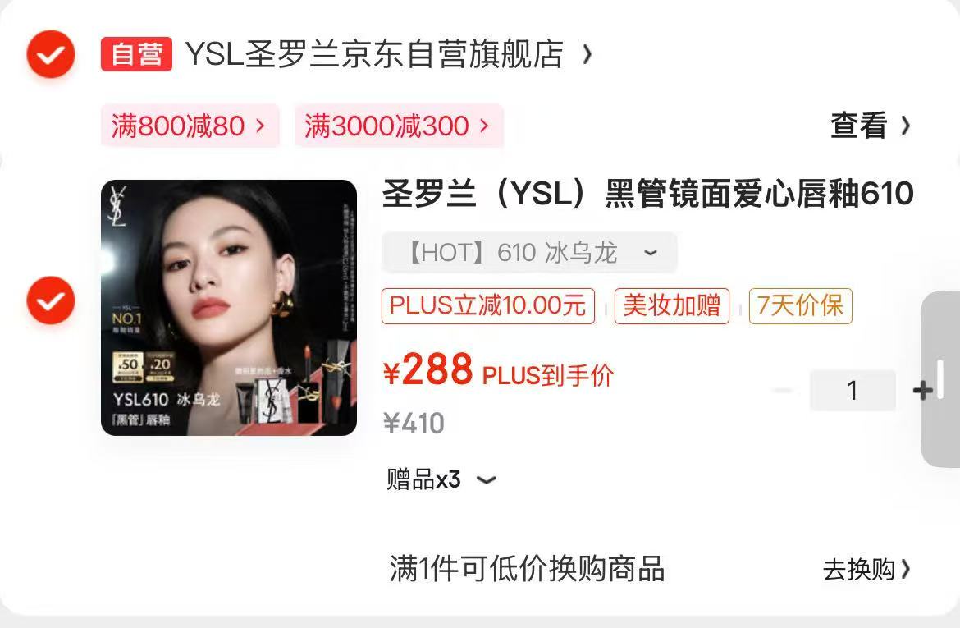The height and width of the screenshot is (628, 960).
Task: Tap the PLUS立减10.00元 tag
Action: click(488, 305)
